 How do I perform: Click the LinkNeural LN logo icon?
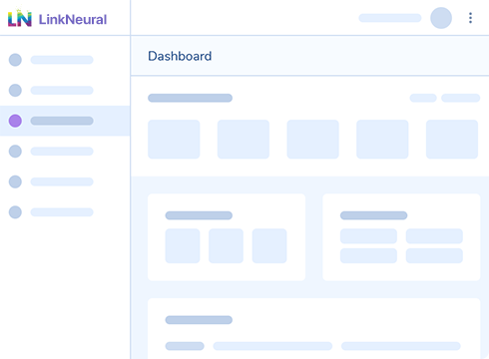click(20, 18)
